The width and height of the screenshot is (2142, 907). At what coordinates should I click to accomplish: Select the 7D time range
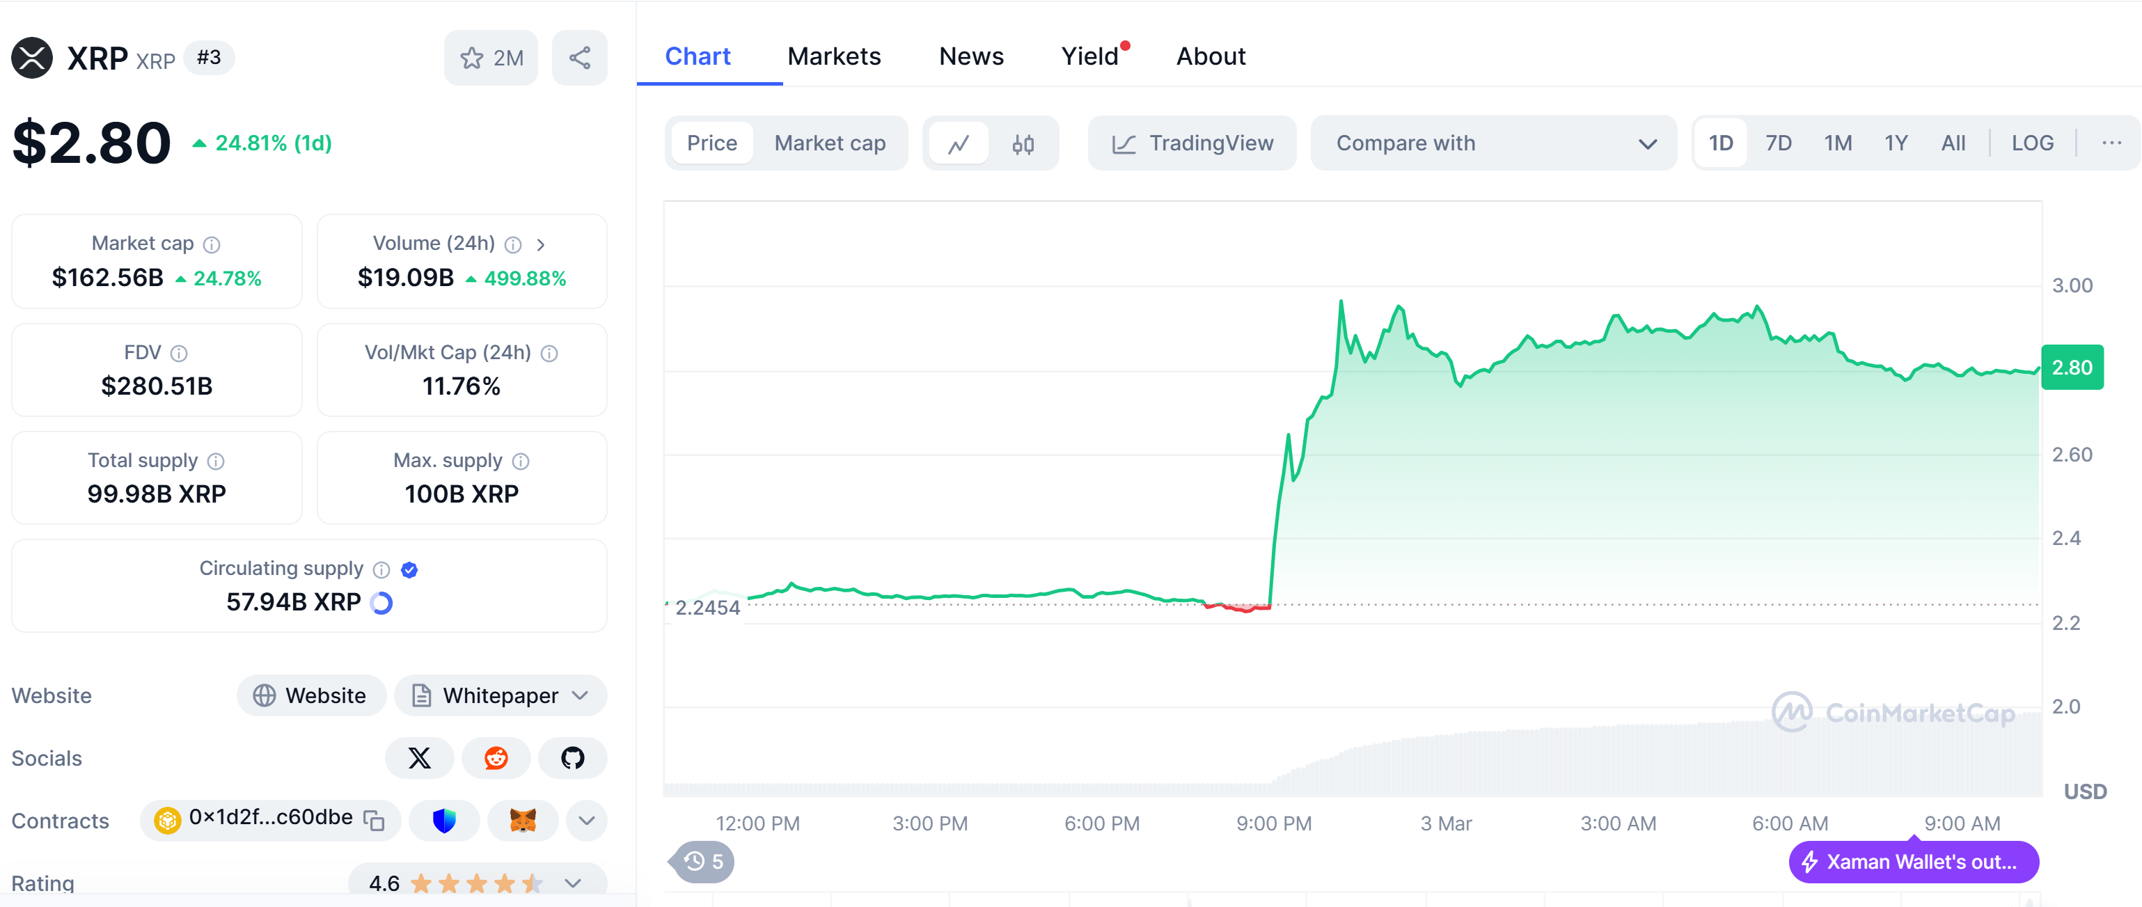coord(1778,143)
